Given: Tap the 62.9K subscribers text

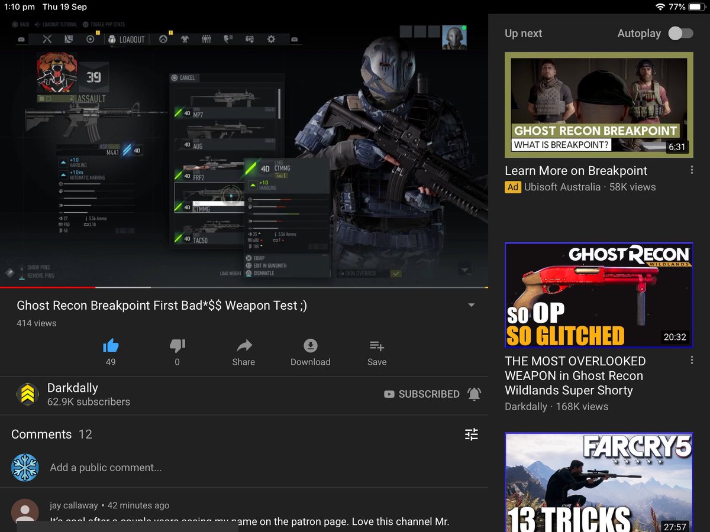Looking at the screenshot, I should point(89,402).
